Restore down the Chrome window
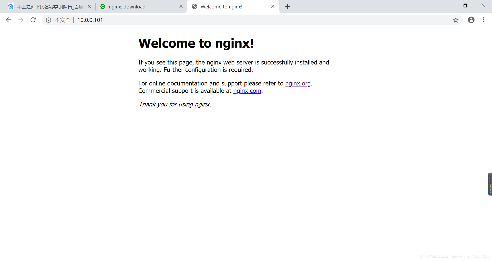 click(x=465, y=6)
